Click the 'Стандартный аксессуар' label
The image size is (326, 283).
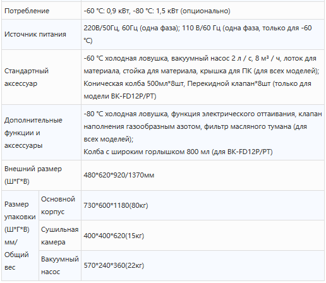(x=27, y=77)
